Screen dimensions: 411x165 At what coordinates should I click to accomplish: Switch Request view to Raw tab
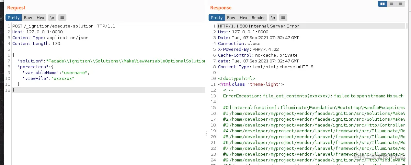coord(28,17)
